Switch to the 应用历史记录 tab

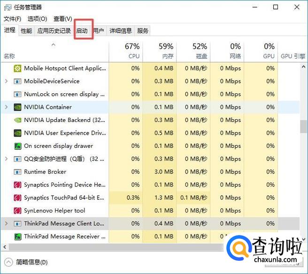[54, 31]
